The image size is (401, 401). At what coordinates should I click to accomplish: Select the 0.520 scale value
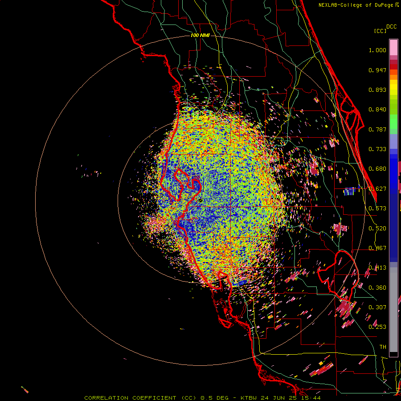coord(377,229)
